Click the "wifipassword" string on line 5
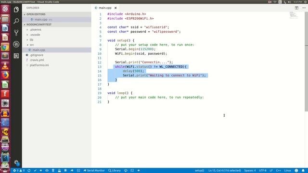 [x=165, y=32]
